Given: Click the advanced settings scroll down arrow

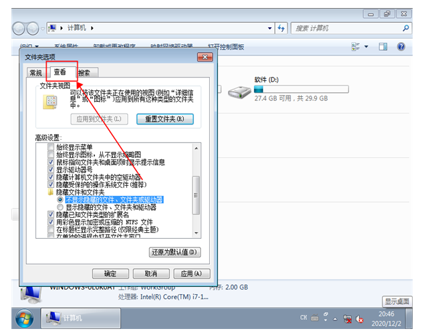Looking at the screenshot, I should [196, 233].
